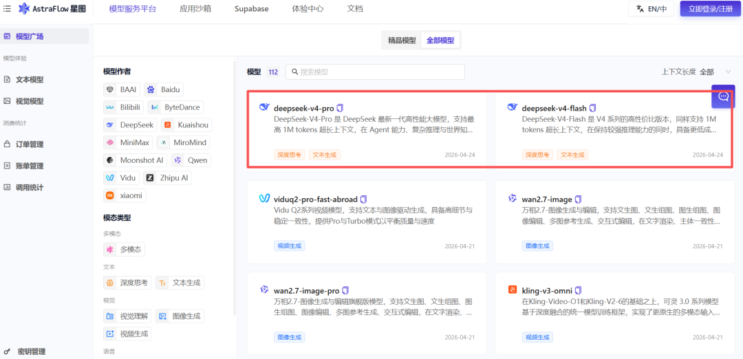The height and width of the screenshot is (359, 743).
Task: Copy wan2.7-image-pro model name icon
Action: 345,290
